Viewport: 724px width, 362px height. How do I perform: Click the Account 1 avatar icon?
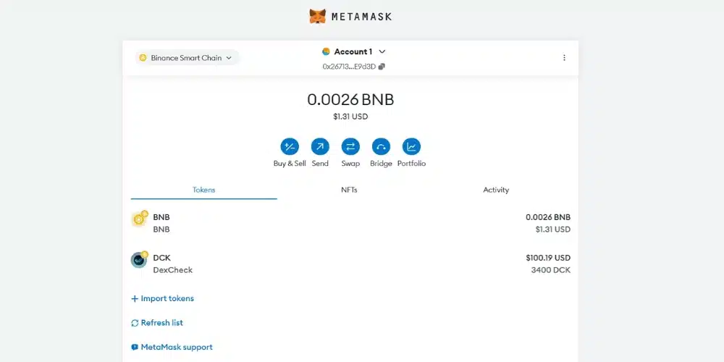click(x=326, y=51)
